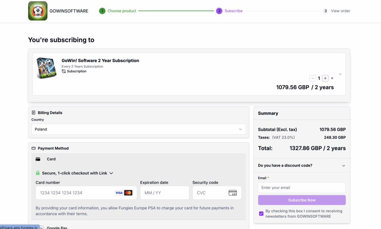The image size is (381, 229).
Task: Focus the Card number input field
Action: point(86,193)
